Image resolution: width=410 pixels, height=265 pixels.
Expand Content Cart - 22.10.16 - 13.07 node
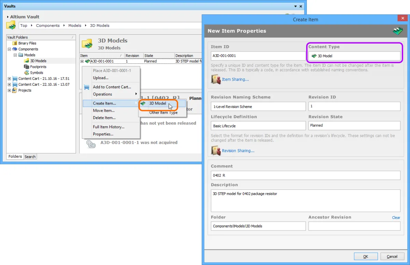tap(9, 84)
